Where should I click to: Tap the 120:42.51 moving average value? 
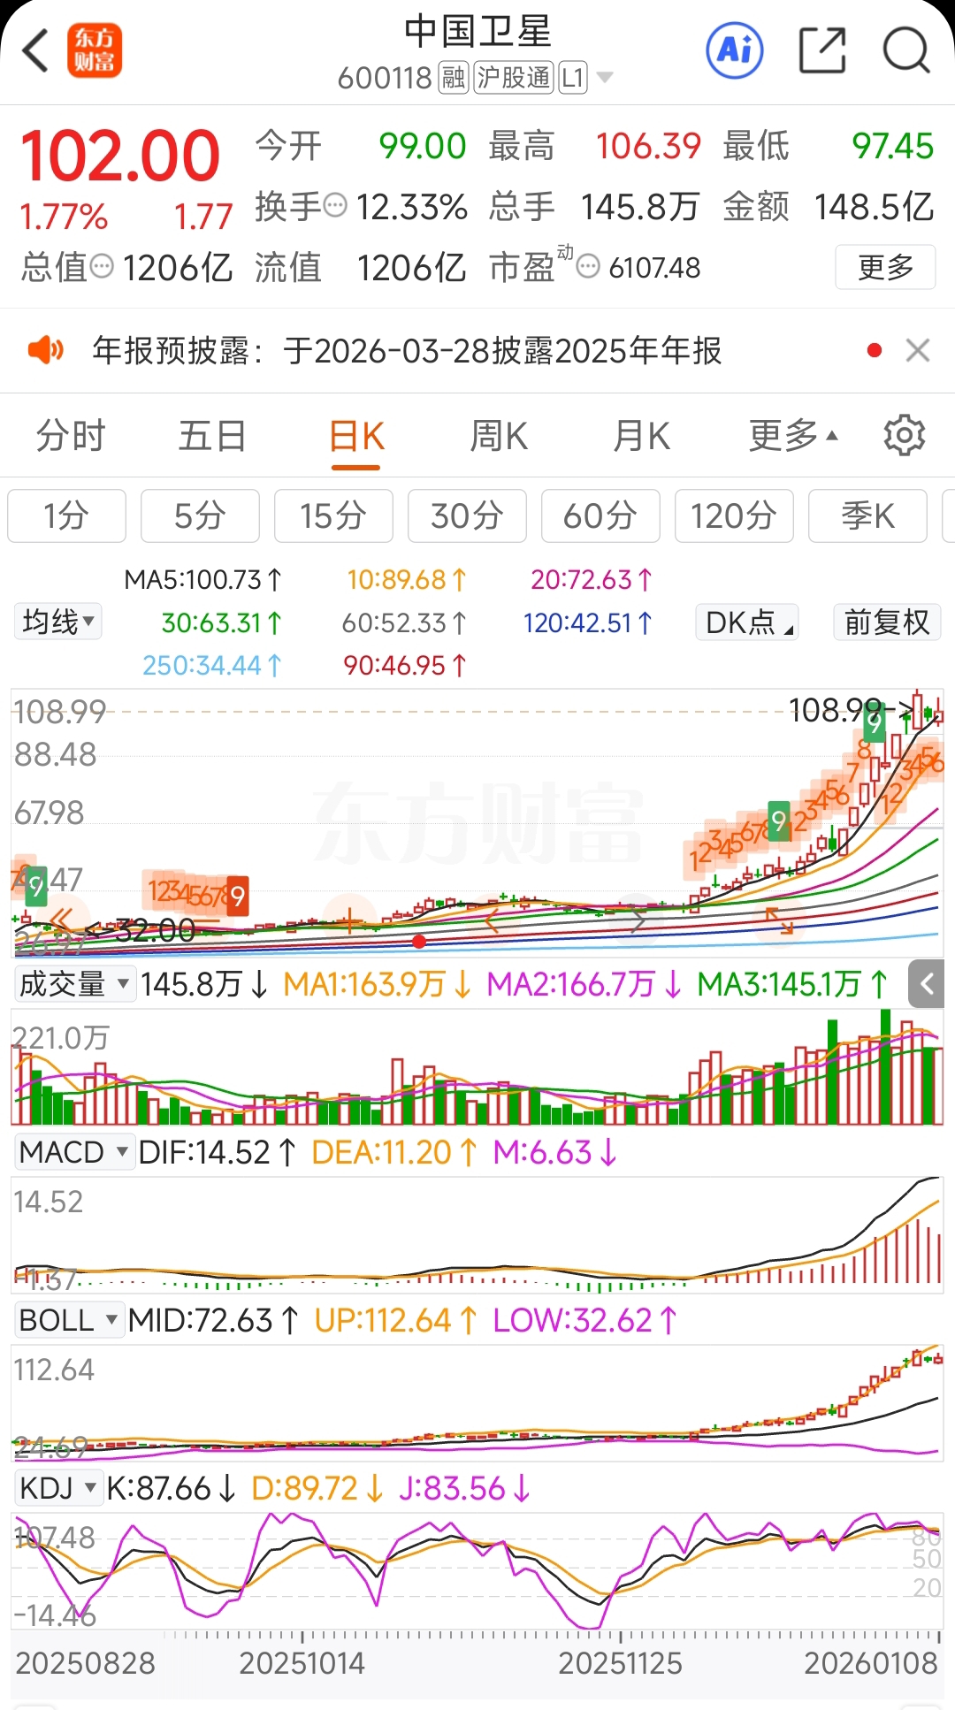coord(587,622)
